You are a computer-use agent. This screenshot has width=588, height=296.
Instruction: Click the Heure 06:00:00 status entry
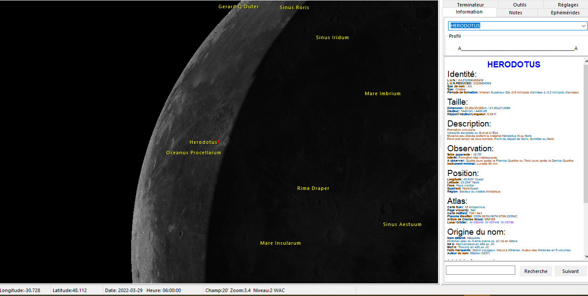[x=163, y=290]
